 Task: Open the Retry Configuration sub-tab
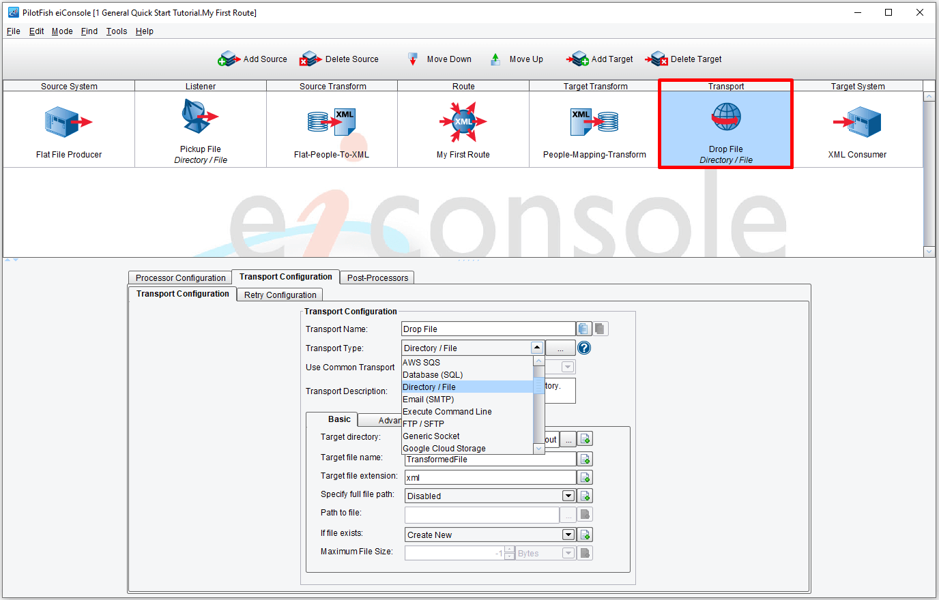(x=280, y=295)
